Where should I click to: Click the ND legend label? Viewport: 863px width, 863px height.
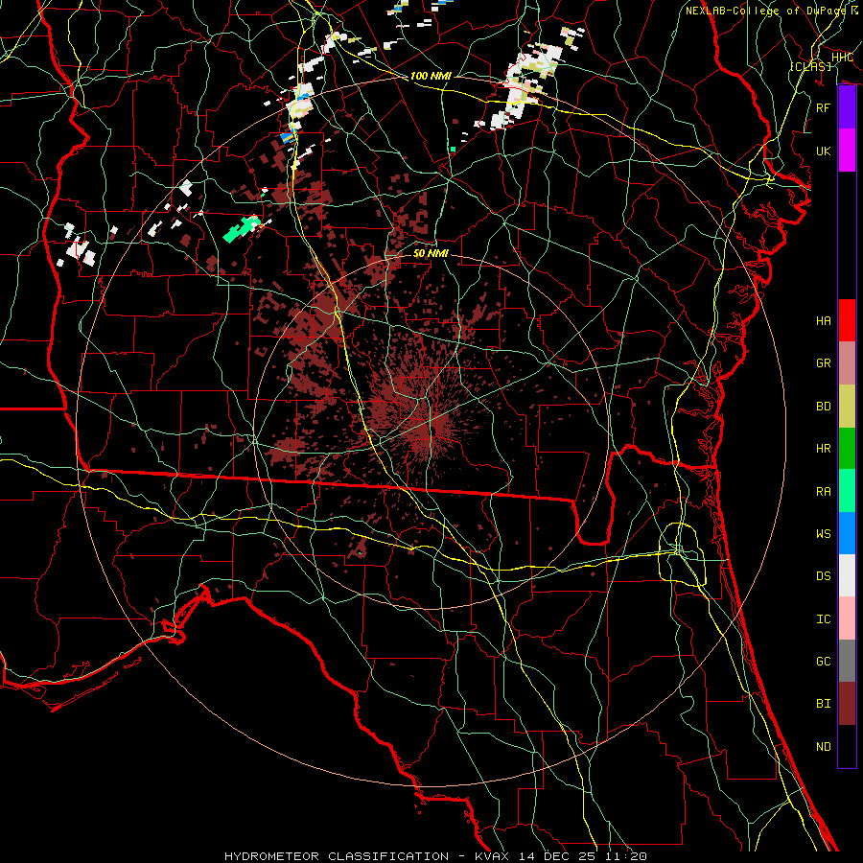pyautogui.click(x=824, y=747)
